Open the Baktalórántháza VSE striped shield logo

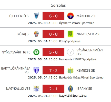coord(36,70)
